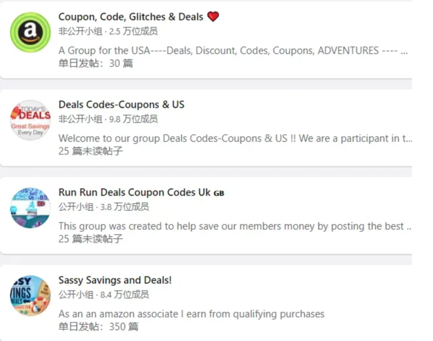433x341 pixels.
Task: Open Sassy Savings and Deals! group title
Action: [115, 280]
